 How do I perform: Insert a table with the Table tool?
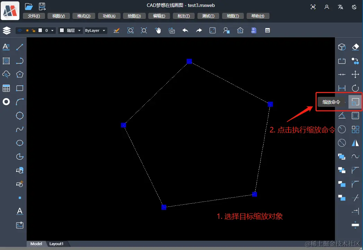(x=6, y=88)
